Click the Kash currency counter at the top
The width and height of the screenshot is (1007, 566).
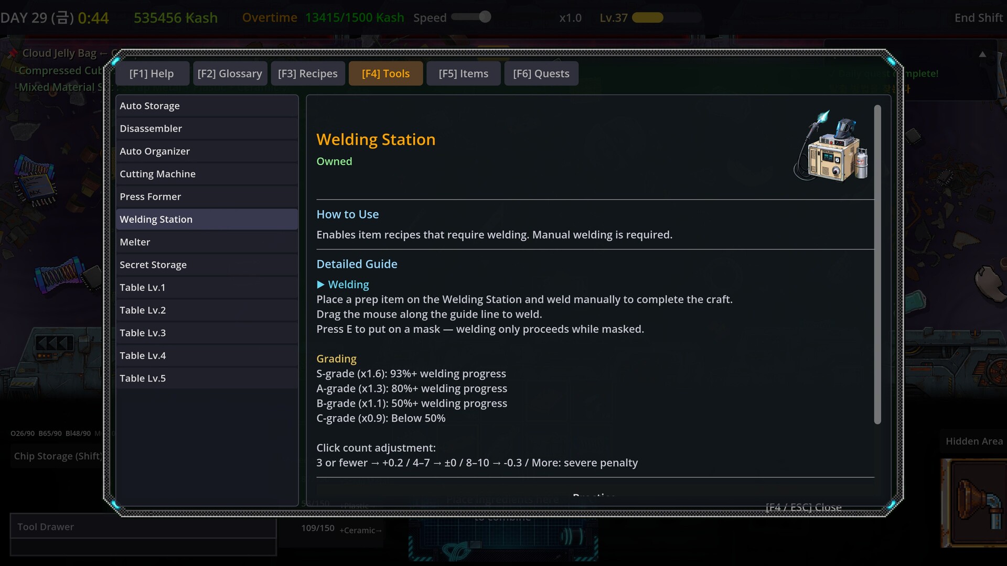[176, 17]
